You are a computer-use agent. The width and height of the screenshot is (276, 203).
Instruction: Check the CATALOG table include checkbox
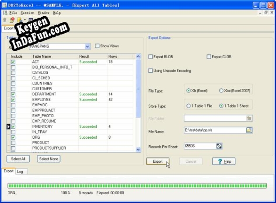[x=13, y=73]
